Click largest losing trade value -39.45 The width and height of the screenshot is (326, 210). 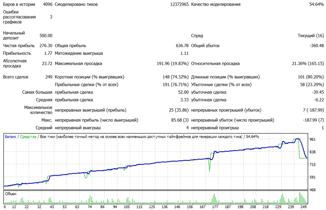tap(318, 92)
